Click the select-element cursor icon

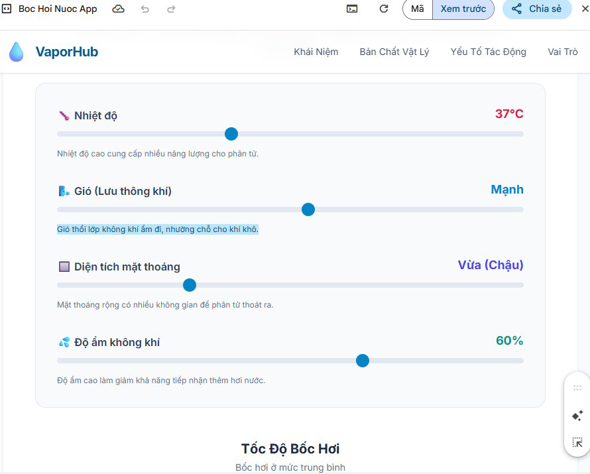[x=577, y=442]
